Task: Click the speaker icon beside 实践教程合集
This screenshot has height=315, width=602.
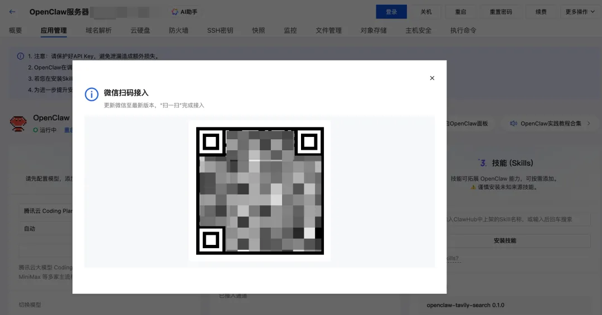Action: click(x=513, y=124)
